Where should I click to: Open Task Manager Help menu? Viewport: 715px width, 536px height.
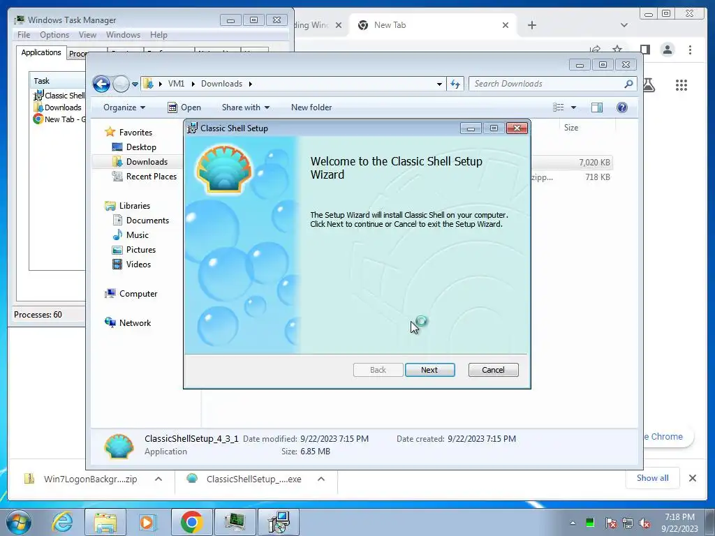(x=159, y=35)
